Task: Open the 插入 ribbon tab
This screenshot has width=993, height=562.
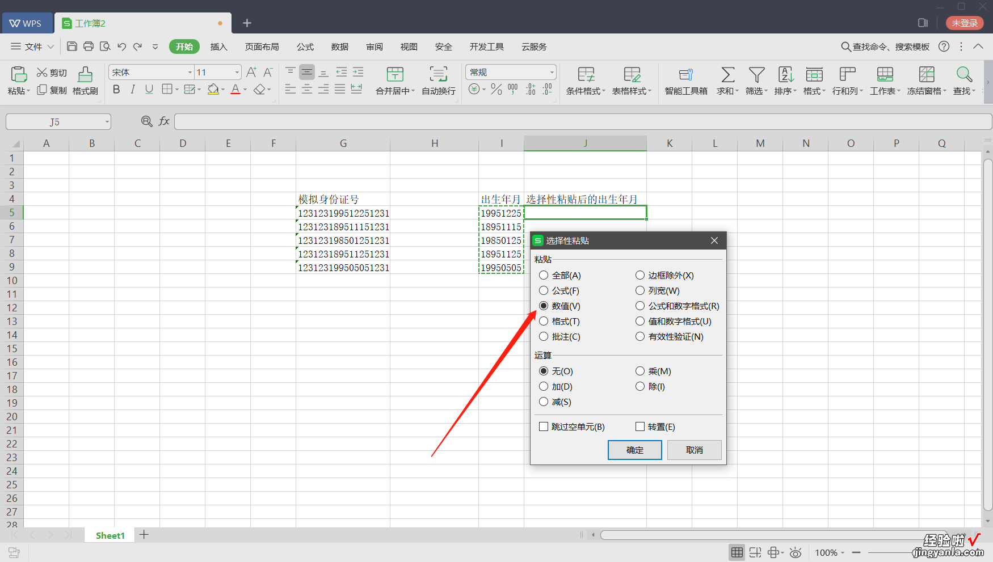Action: point(218,47)
